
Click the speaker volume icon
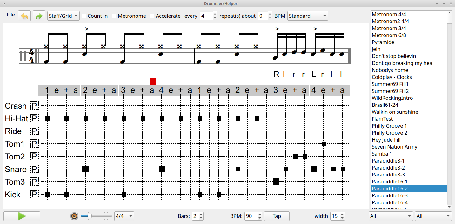(74, 216)
